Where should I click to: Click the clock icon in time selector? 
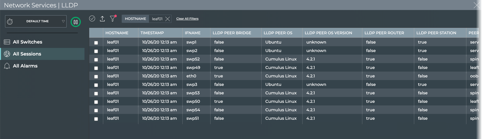click(x=10, y=22)
